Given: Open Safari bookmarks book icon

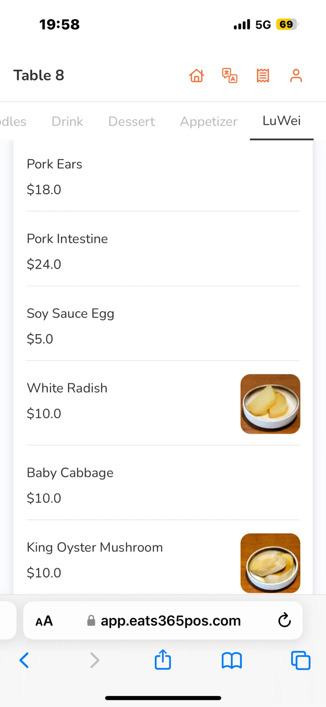Looking at the screenshot, I should tap(232, 660).
